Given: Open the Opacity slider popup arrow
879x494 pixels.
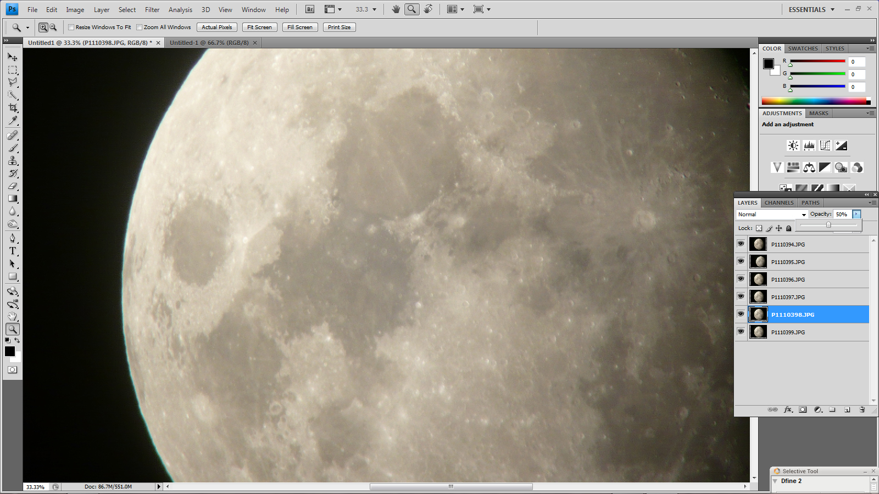Looking at the screenshot, I should (856, 214).
